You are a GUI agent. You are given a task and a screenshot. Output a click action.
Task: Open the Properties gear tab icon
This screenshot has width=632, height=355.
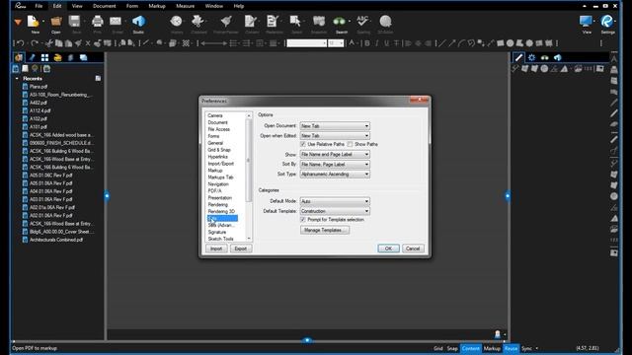coord(531,57)
